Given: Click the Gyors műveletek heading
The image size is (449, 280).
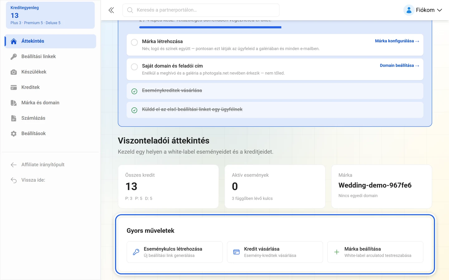Looking at the screenshot, I should (x=150, y=231).
